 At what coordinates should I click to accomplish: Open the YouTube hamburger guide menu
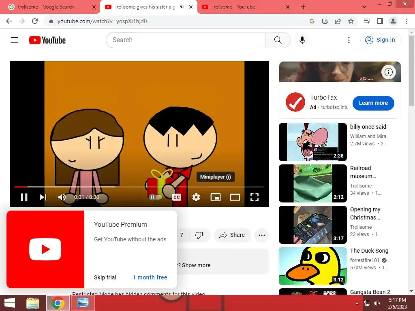tap(15, 40)
